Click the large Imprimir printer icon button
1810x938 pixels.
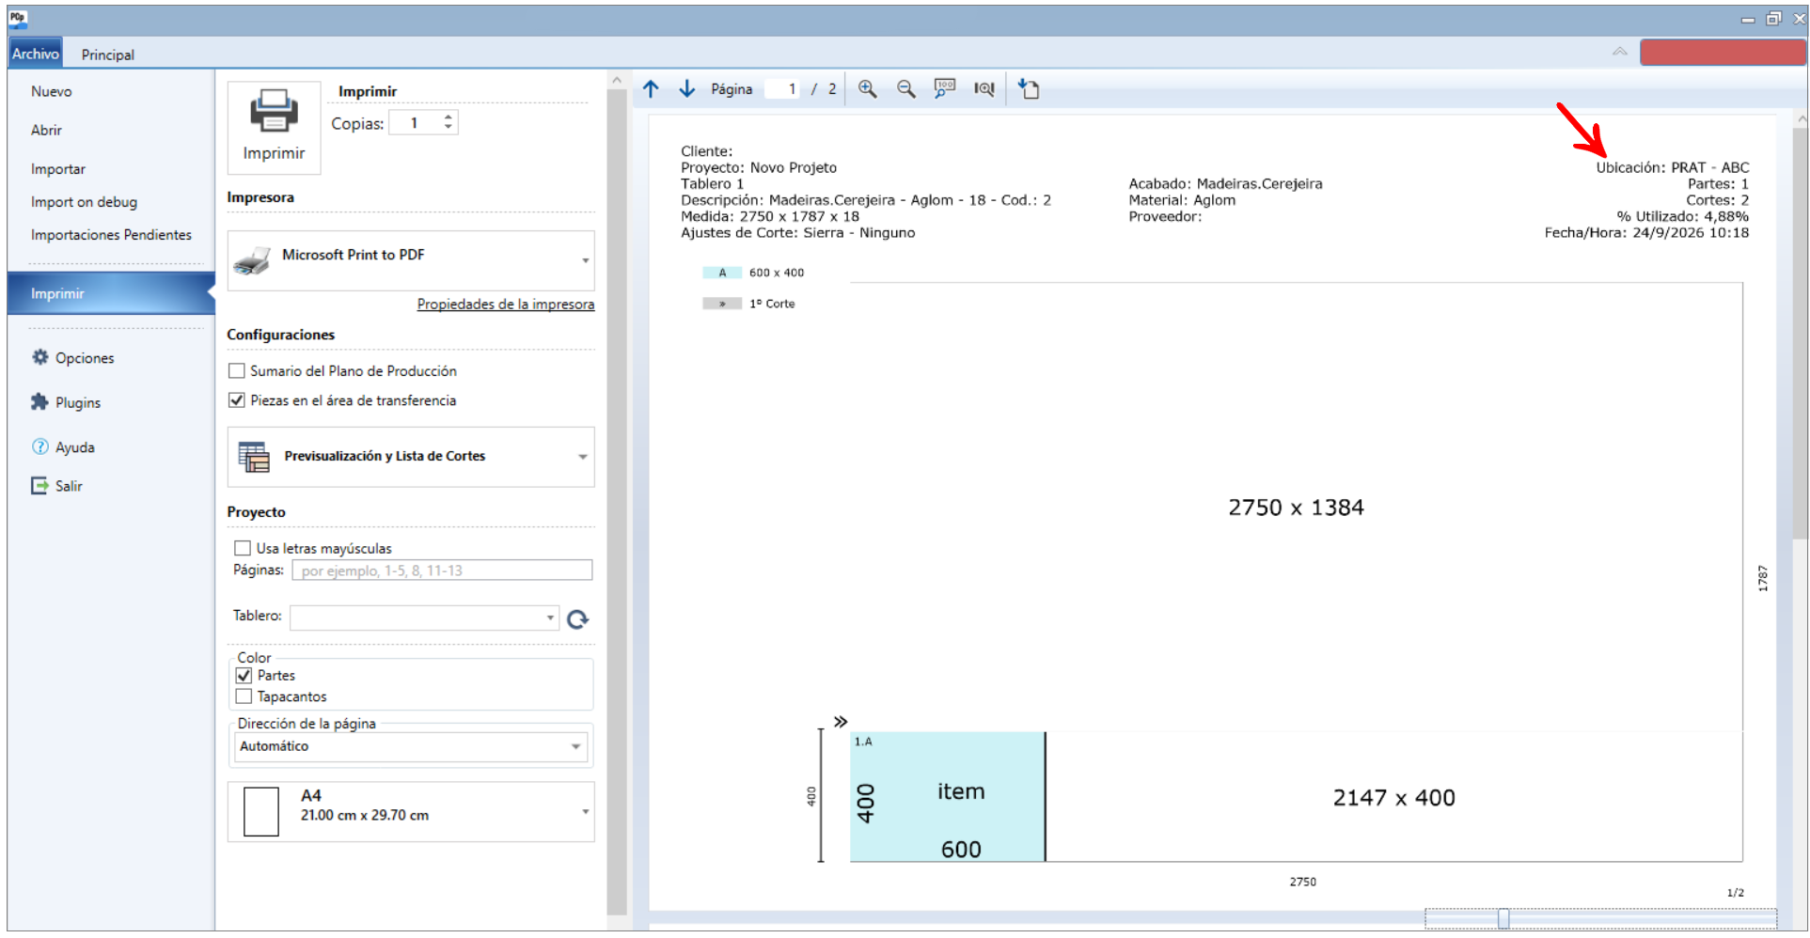[x=274, y=127]
